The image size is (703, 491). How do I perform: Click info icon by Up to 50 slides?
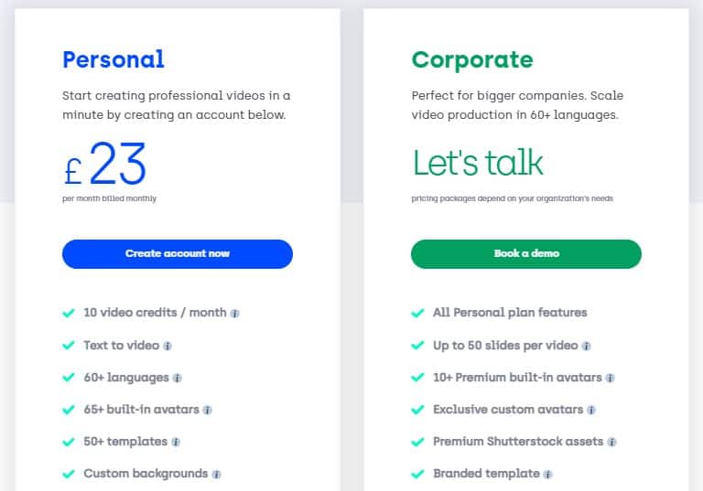coord(586,346)
